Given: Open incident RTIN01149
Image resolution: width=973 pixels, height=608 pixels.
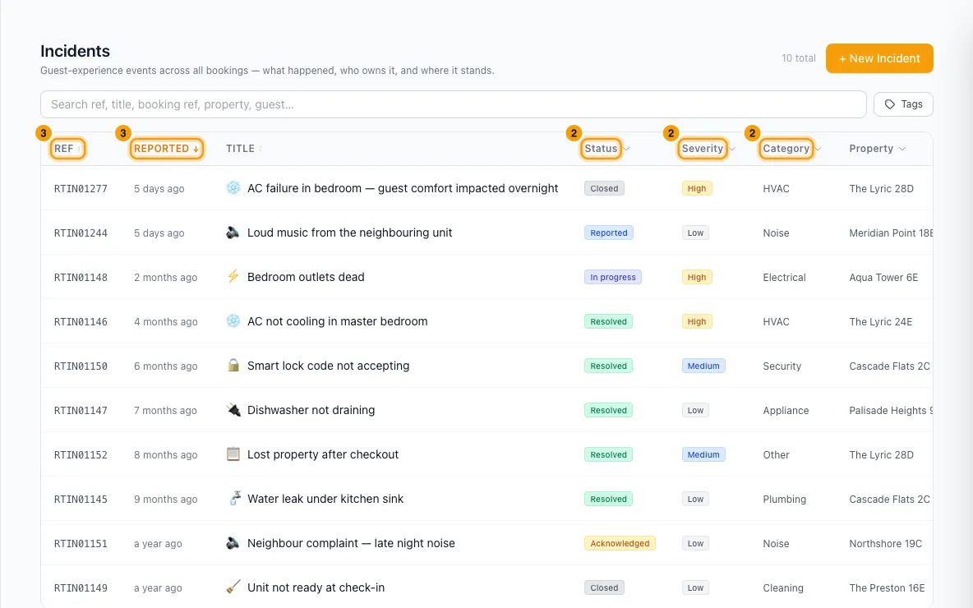Looking at the screenshot, I should coord(81,588).
